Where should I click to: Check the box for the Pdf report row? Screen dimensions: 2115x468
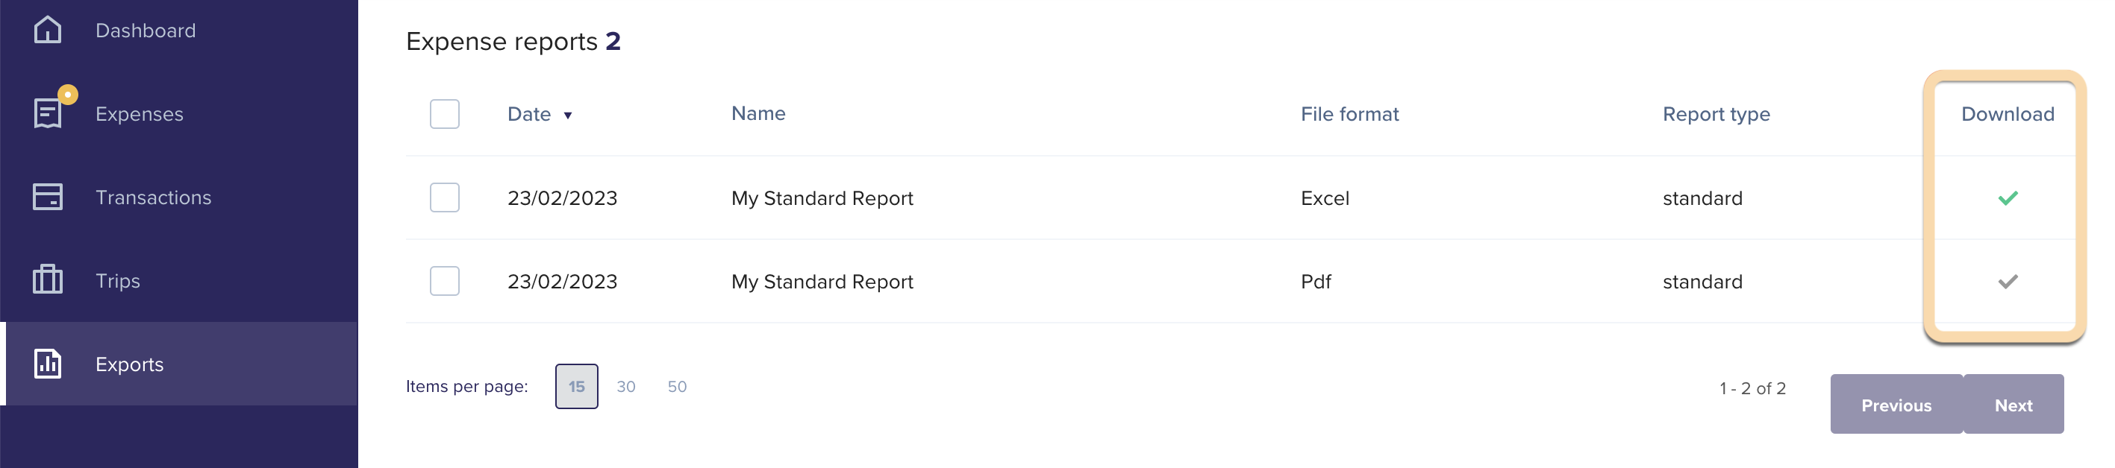coord(444,281)
